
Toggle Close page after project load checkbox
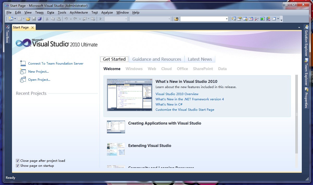pyautogui.click(x=17, y=161)
